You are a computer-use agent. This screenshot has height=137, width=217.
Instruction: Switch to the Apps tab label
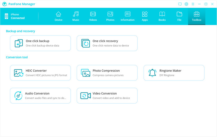pos(145,20)
